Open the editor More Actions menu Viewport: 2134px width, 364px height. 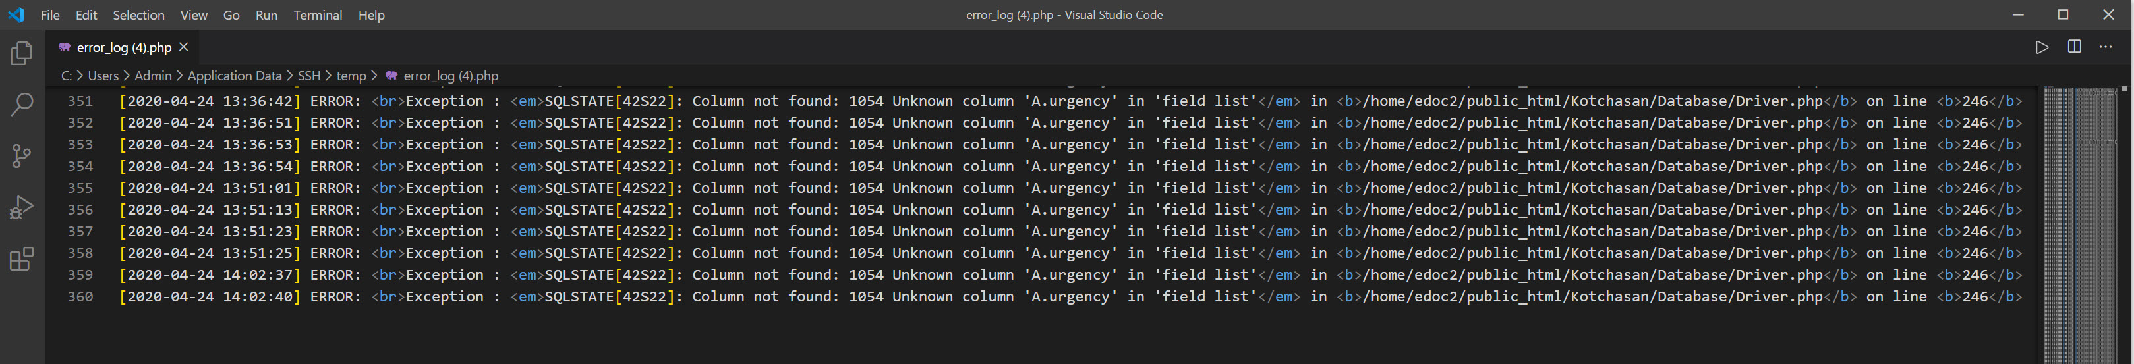click(2106, 47)
